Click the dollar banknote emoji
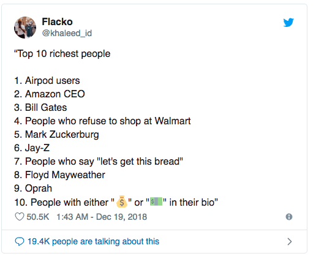Screen dimensions: 316x259 156,201
